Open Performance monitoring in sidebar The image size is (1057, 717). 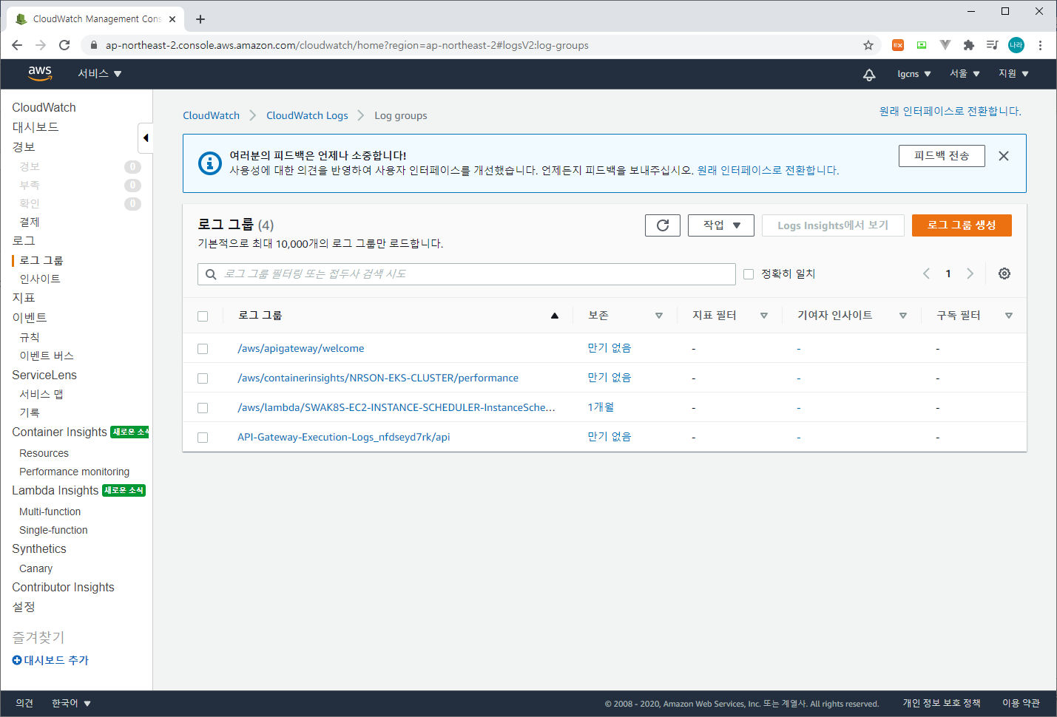[x=74, y=472]
